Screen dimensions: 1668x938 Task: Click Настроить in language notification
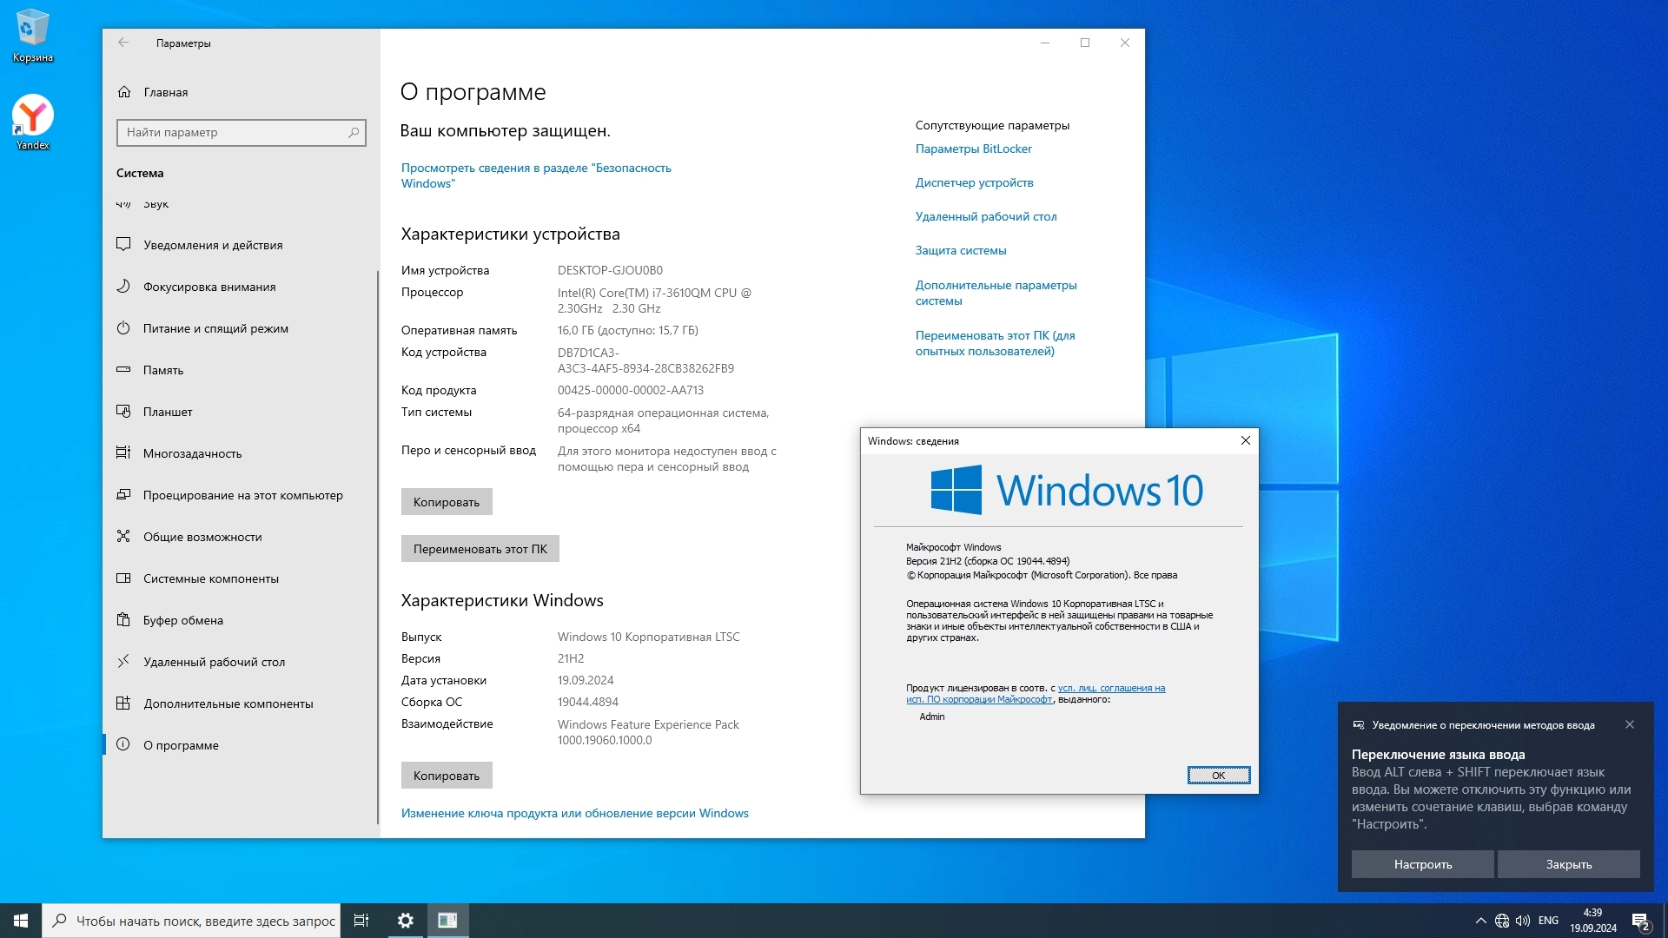1422,864
